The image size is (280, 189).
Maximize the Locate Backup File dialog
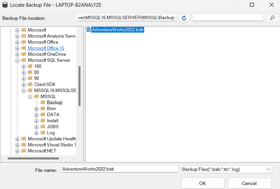[x=252, y=5]
